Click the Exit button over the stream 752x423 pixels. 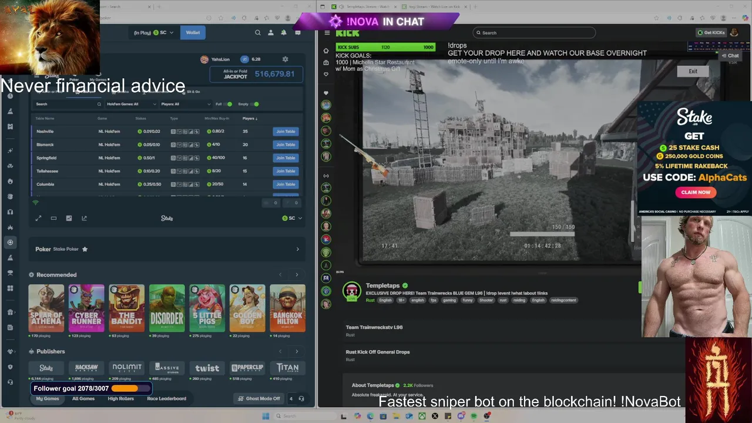pos(693,71)
